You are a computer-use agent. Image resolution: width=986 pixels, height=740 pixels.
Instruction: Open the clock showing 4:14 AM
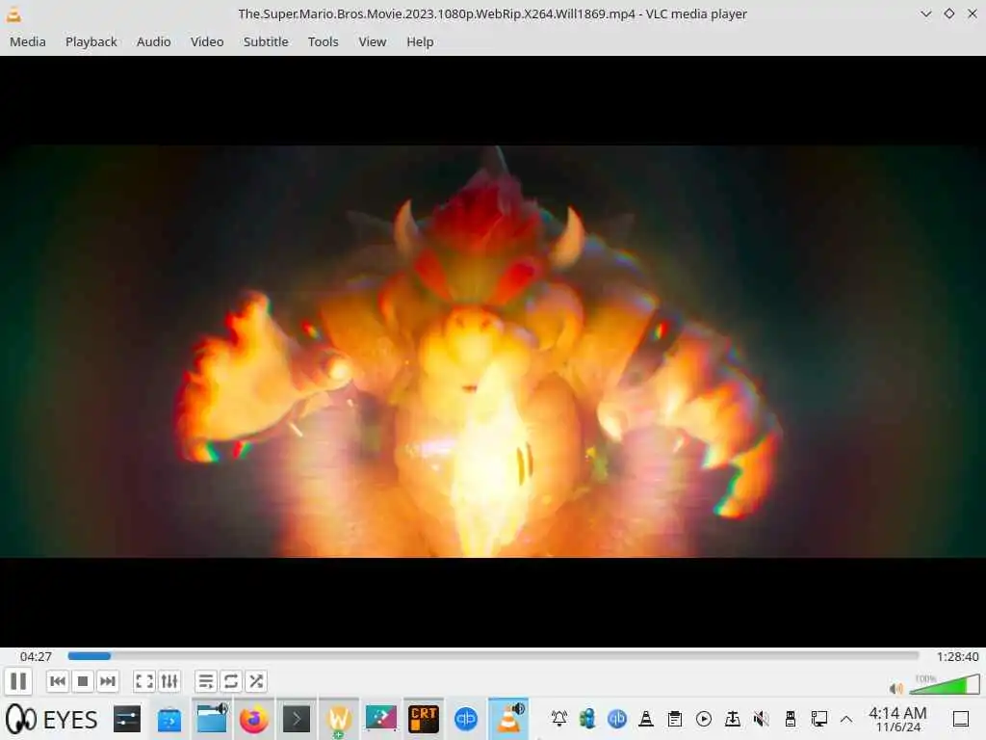897,719
